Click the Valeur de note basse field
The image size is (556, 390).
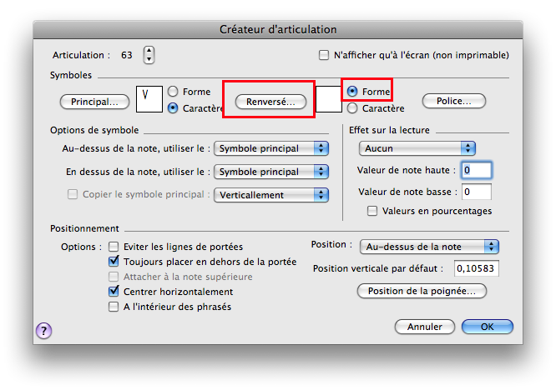477,192
